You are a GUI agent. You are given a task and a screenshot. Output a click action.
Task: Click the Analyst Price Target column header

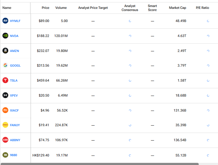point(93,8)
